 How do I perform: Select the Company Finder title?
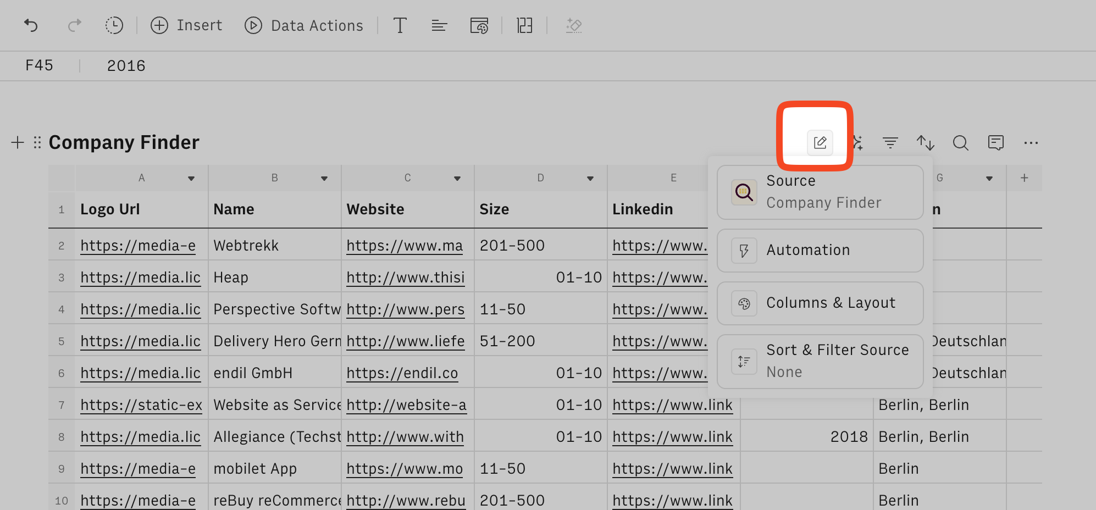pyautogui.click(x=124, y=142)
